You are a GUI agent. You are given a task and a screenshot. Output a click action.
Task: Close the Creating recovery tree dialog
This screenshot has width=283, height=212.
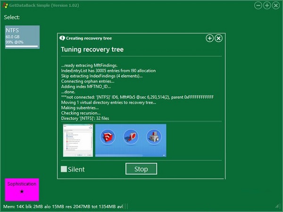[x=218, y=38]
